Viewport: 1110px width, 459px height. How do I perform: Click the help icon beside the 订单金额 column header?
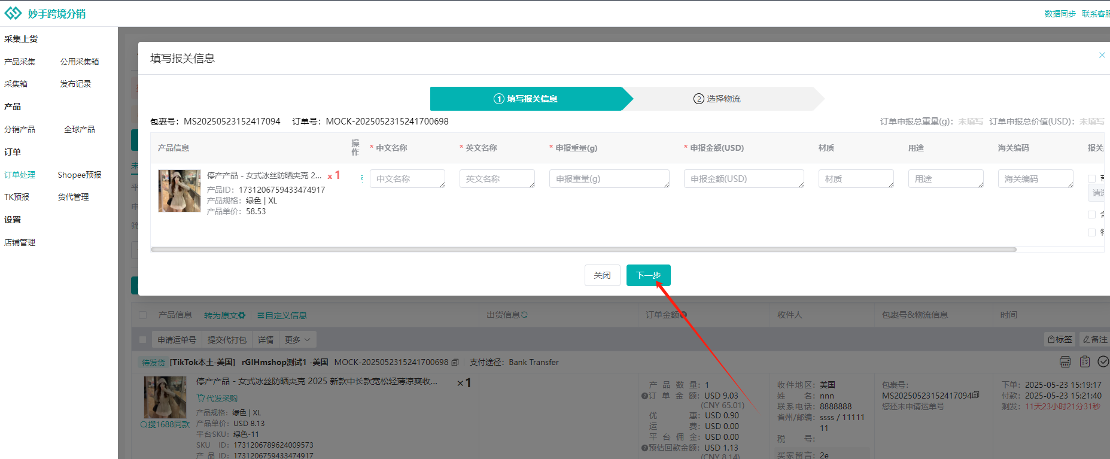point(683,315)
